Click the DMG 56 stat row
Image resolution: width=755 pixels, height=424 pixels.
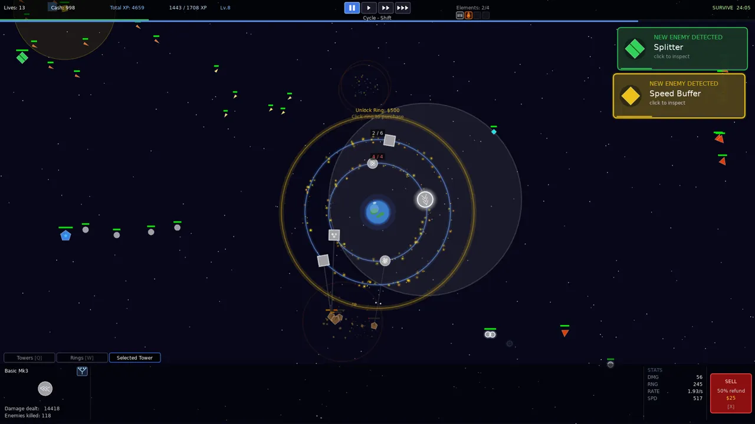pos(675,377)
